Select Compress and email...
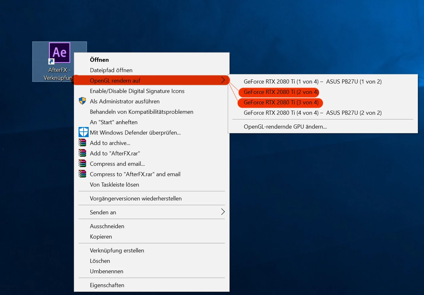 pyautogui.click(x=152, y=164)
